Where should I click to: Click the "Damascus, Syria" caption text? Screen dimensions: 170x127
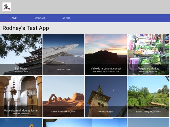(106, 112)
